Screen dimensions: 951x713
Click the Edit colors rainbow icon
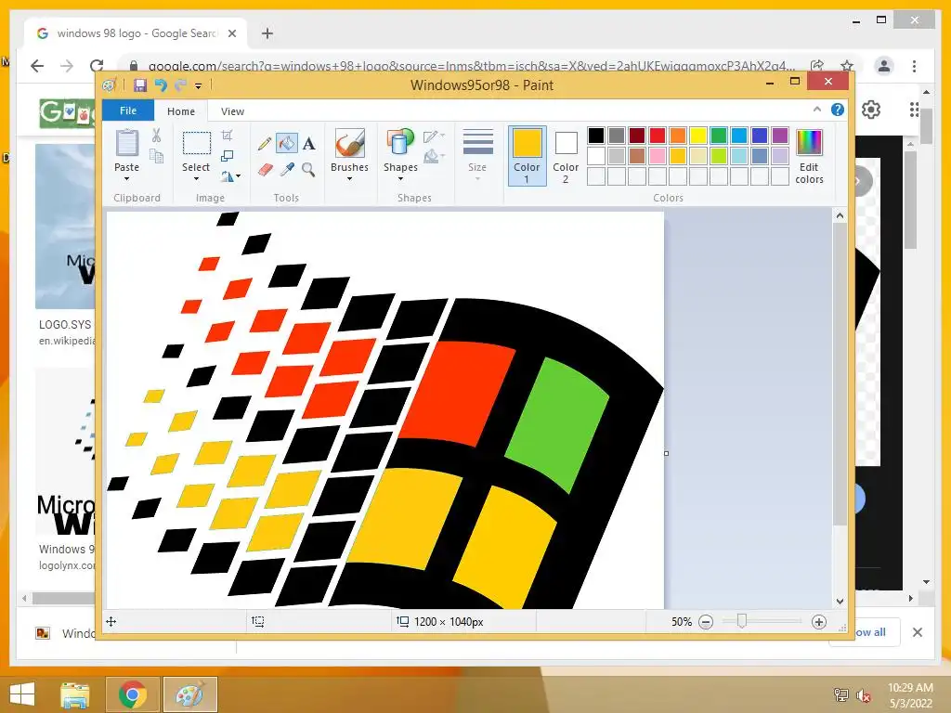pos(809,142)
